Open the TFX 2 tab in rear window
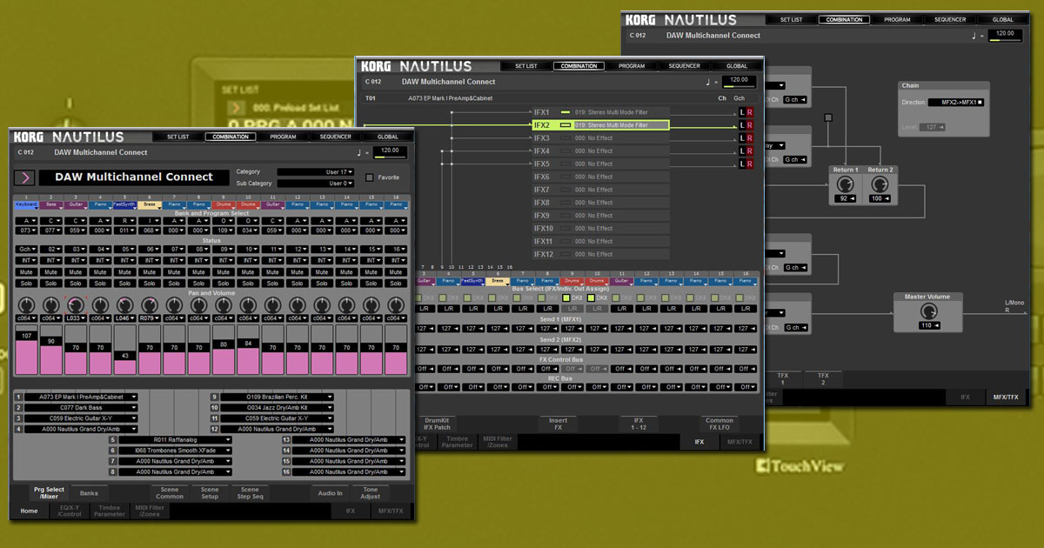 click(823, 379)
